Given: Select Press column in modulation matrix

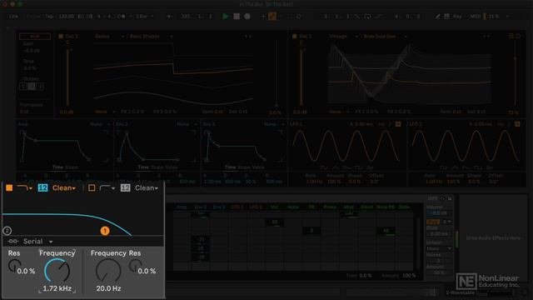Looking at the screenshot, I should point(330,207).
